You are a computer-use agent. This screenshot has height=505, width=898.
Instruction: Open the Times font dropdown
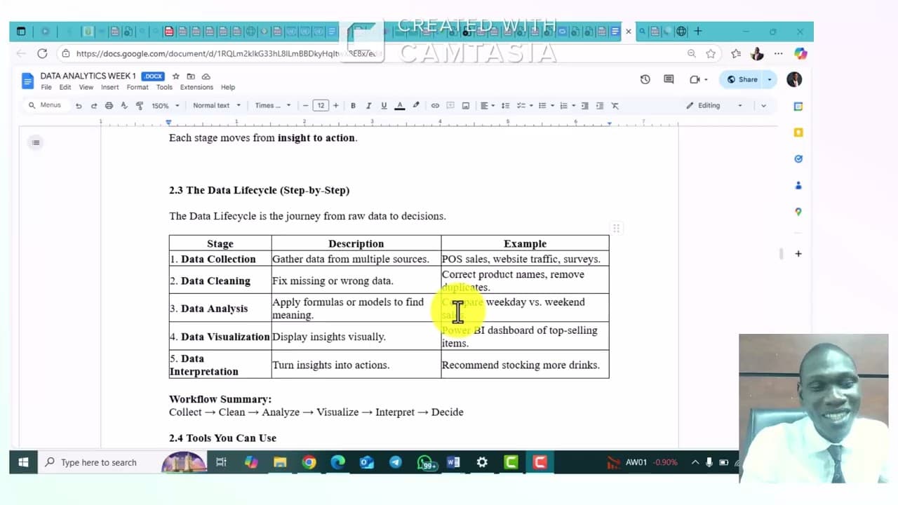click(273, 106)
